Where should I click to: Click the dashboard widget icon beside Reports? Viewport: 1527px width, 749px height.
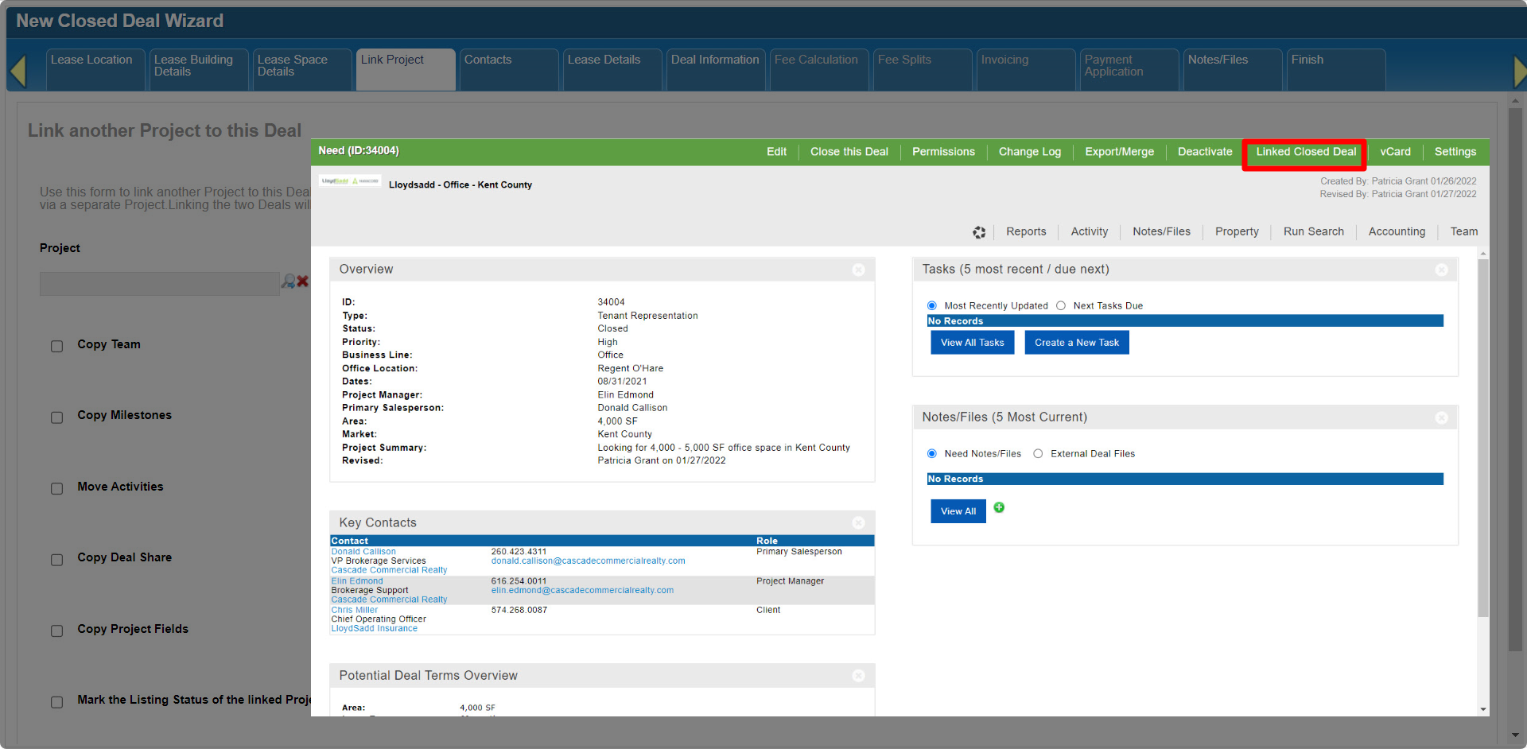point(979,232)
